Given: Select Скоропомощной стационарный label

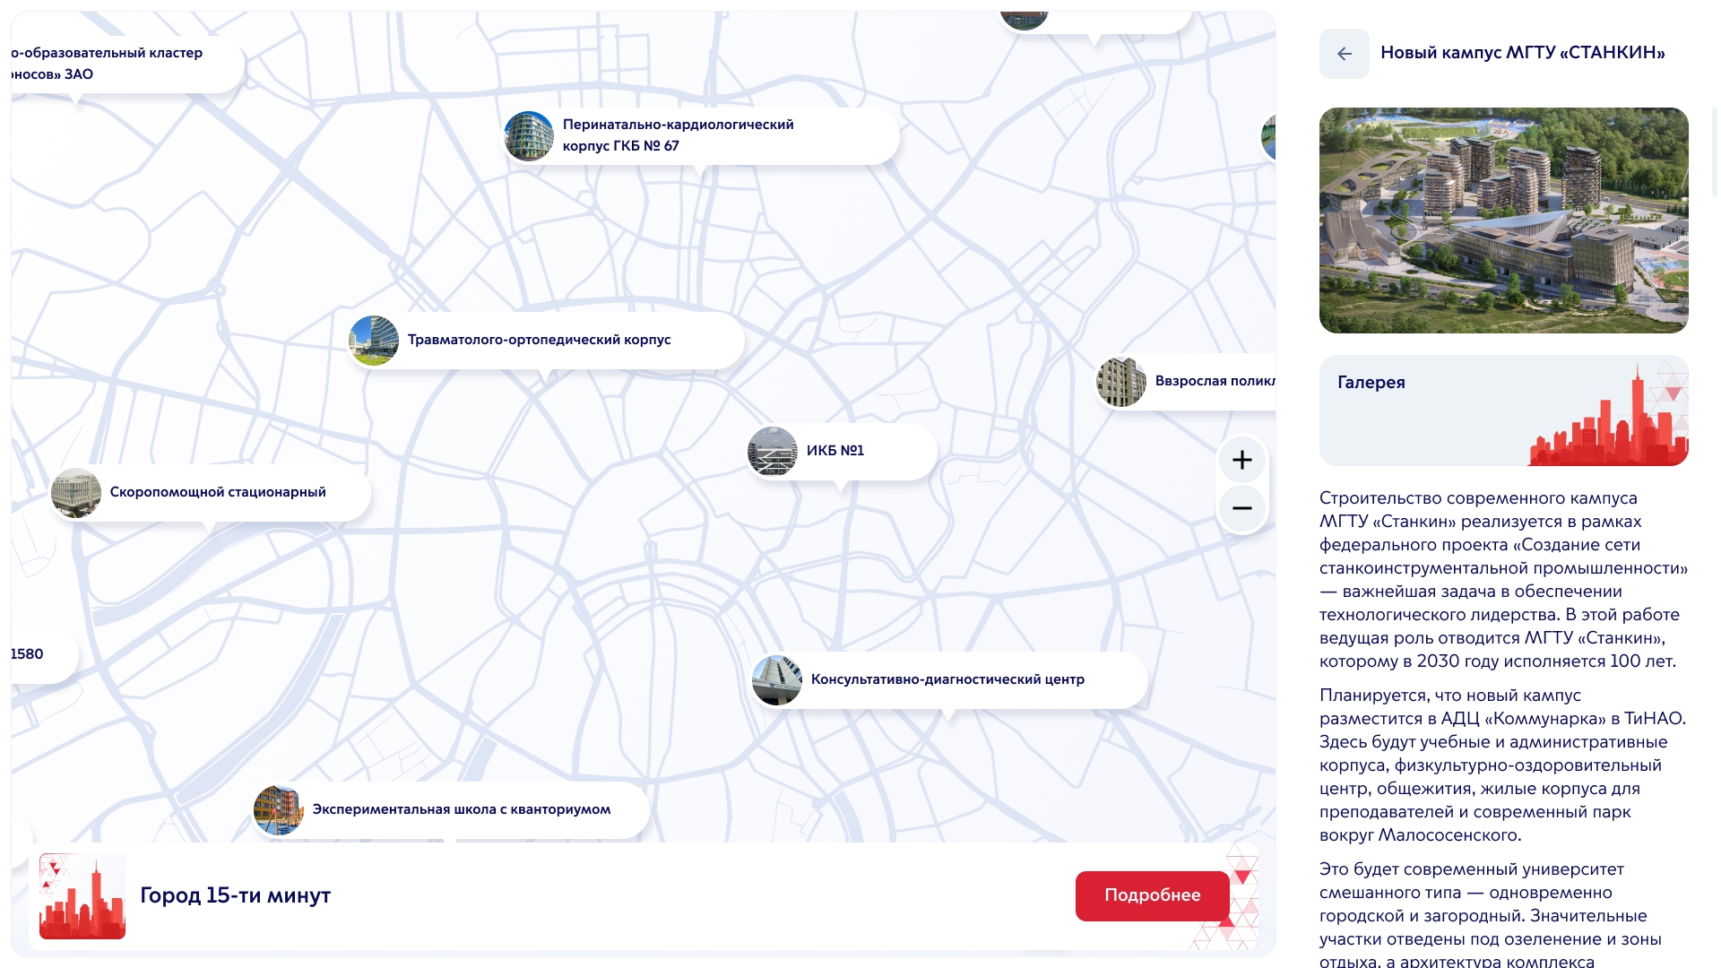Looking at the screenshot, I should [x=218, y=492].
